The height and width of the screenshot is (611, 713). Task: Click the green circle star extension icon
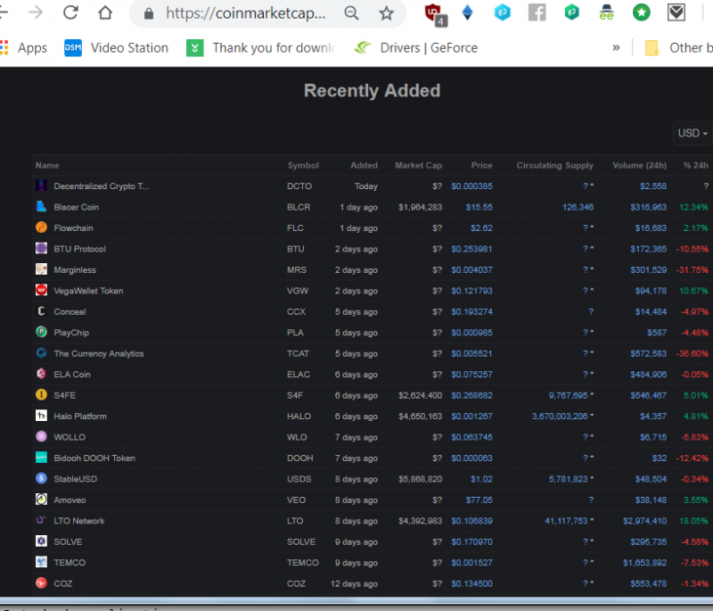click(641, 12)
